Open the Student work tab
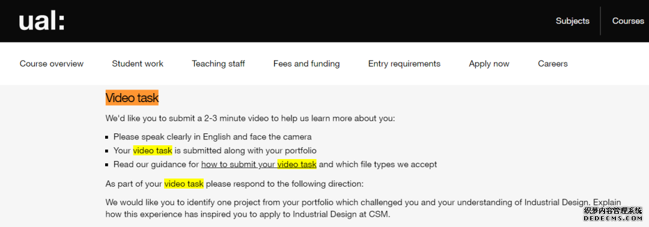 click(x=138, y=64)
